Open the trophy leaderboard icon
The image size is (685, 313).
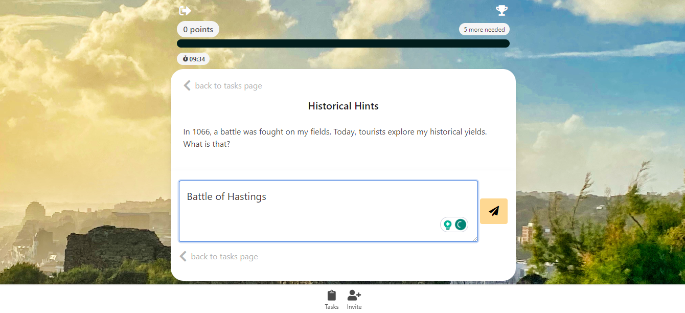tap(501, 11)
